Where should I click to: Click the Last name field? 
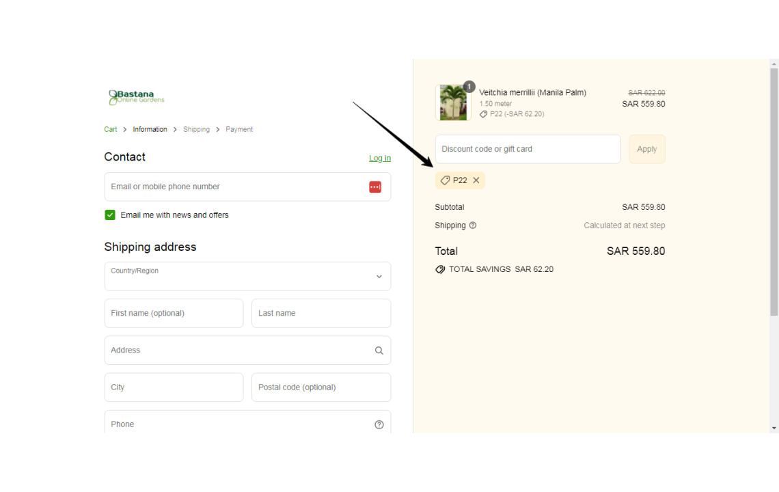321,313
